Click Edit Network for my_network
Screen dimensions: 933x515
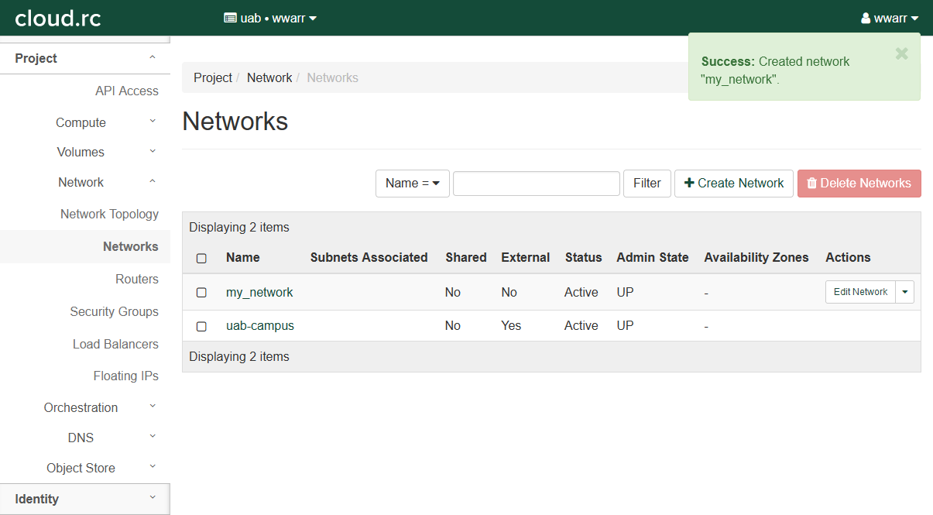pyautogui.click(x=860, y=292)
